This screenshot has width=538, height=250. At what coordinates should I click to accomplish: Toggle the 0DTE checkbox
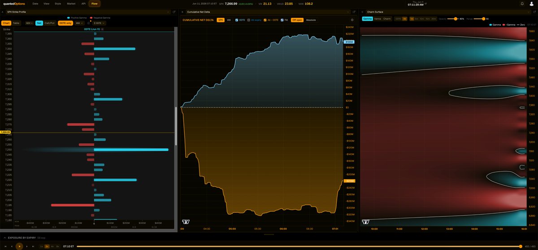click(x=237, y=20)
